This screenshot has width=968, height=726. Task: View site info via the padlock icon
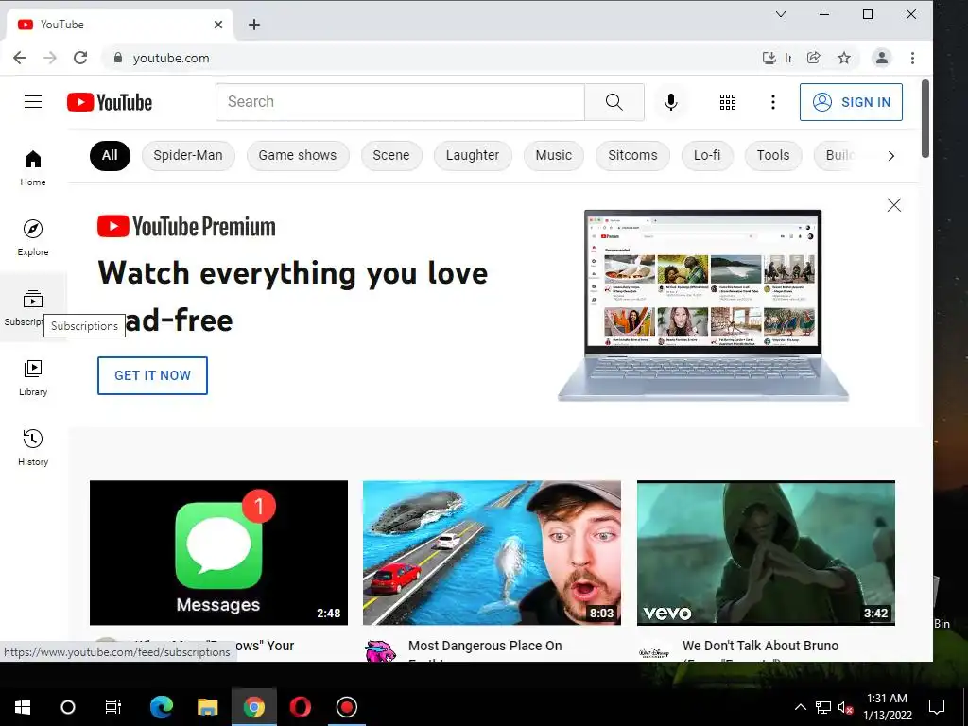pos(118,58)
